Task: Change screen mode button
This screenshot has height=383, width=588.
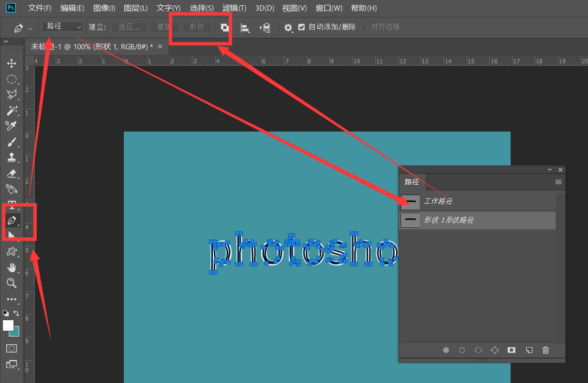Action: pyautogui.click(x=12, y=364)
